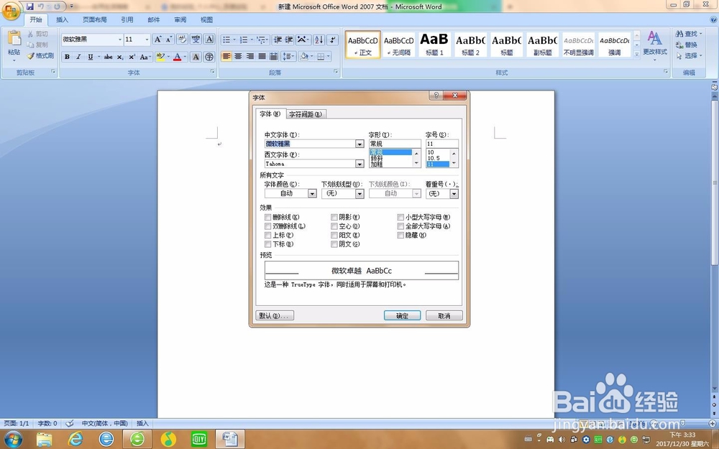Select the Format Painter tool

click(x=40, y=56)
